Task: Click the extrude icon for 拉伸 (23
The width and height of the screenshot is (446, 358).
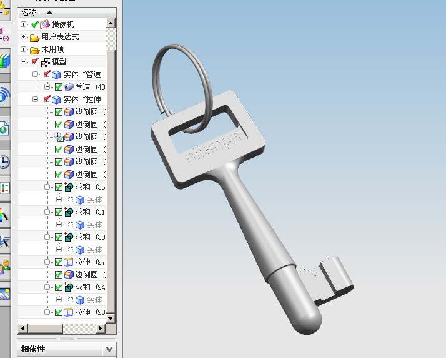Action: click(x=69, y=312)
